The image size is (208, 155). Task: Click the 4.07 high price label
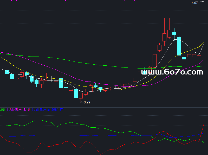[194, 3]
